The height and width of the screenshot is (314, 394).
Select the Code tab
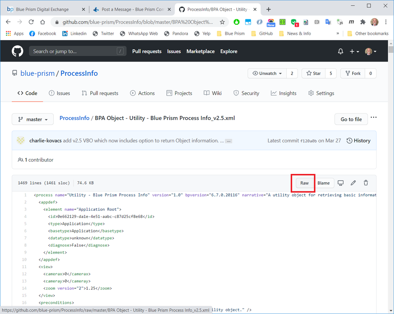pos(27,93)
